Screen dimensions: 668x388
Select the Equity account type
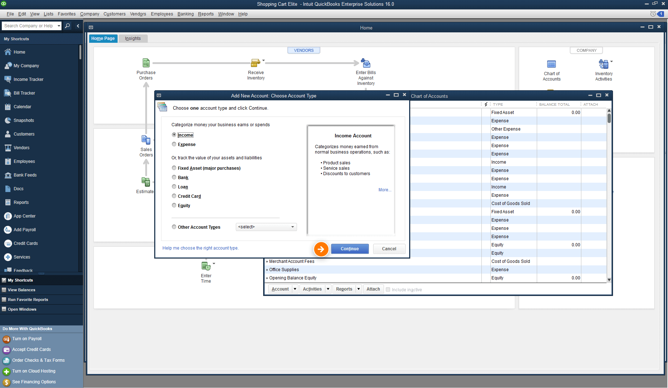174,205
